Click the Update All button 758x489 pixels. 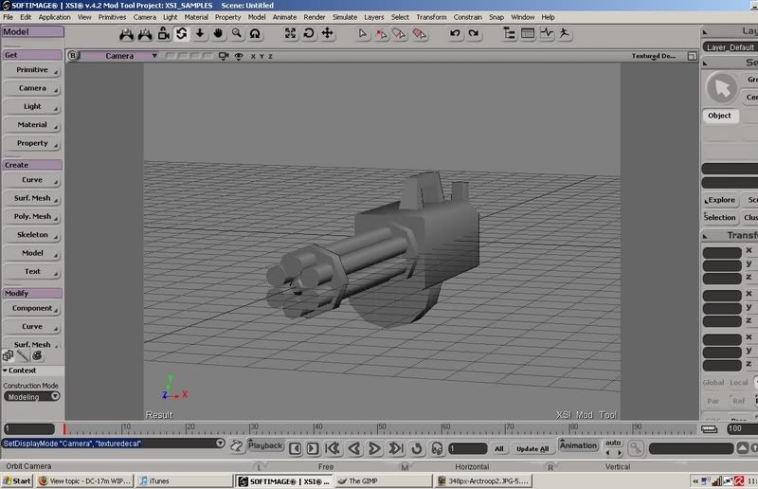532,449
